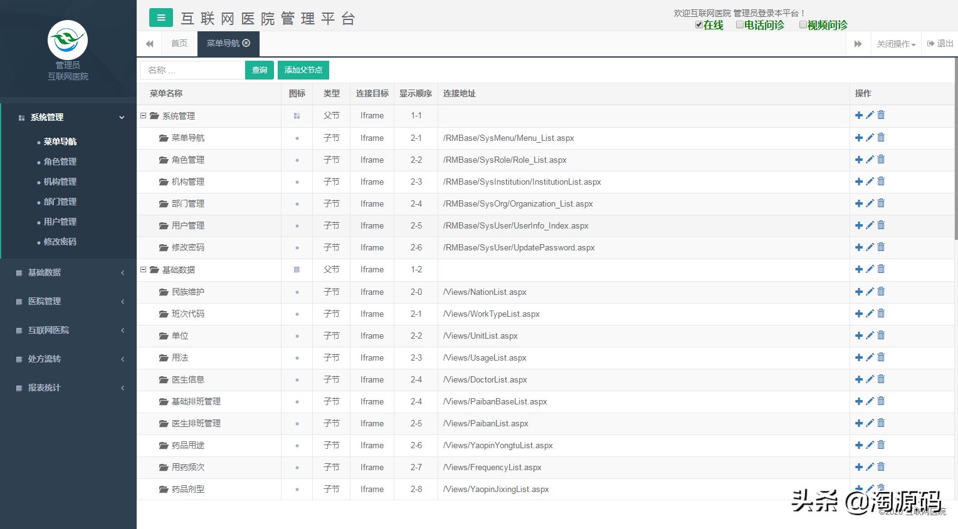
Task: Click right double-arrow tab scroll icon
Action: pos(858,44)
